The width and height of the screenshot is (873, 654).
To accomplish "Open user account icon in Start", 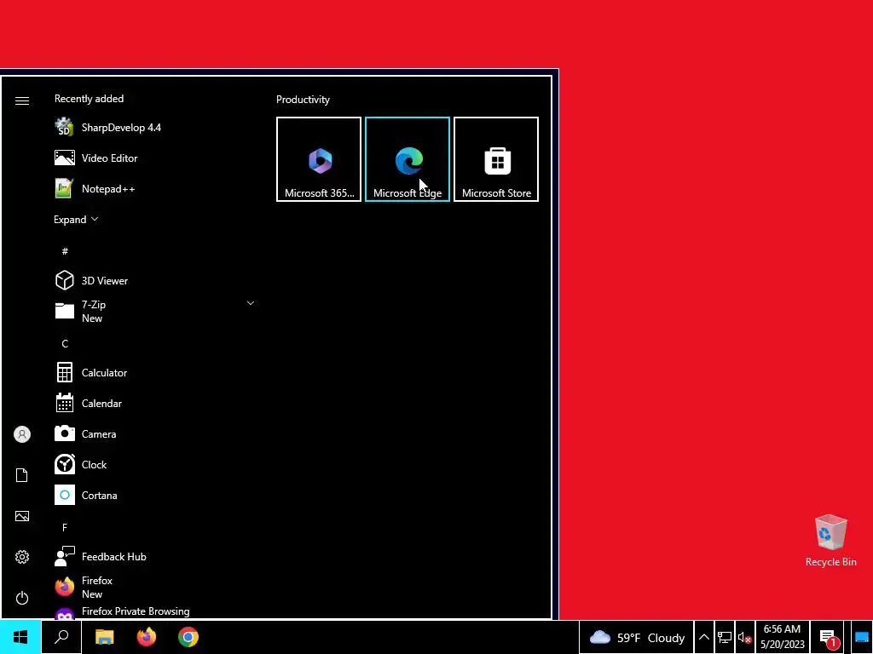I will pyautogui.click(x=22, y=434).
